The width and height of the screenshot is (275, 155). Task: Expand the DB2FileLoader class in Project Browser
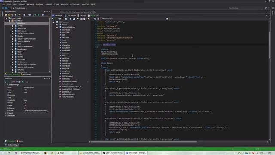coord(12,31)
